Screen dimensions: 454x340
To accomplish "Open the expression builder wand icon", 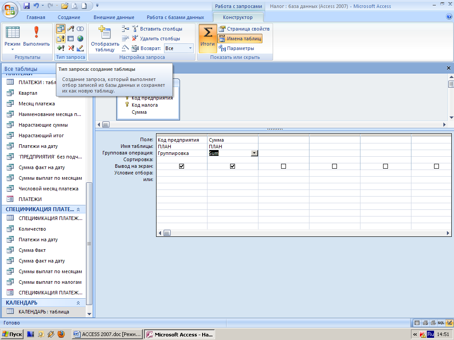I will [x=125, y=48].
